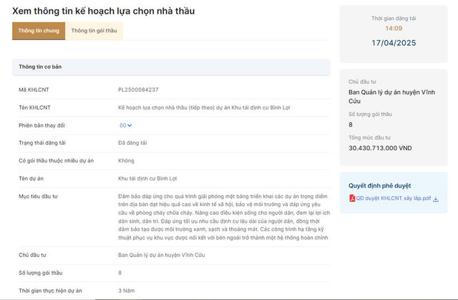This screenshot has height=300, width=458.
Task: Click the 'Quyết định phê duyệt' heading
Action: click(x=380, y=185)
